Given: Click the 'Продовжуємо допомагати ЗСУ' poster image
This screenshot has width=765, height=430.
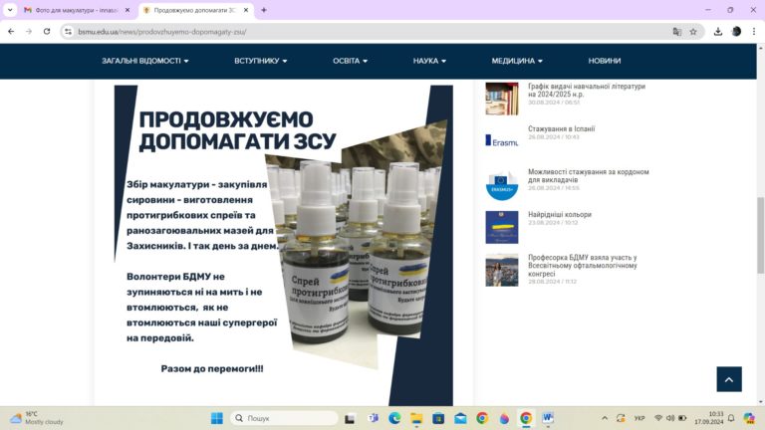Looking at the screenshot, I should click(284, 245).
